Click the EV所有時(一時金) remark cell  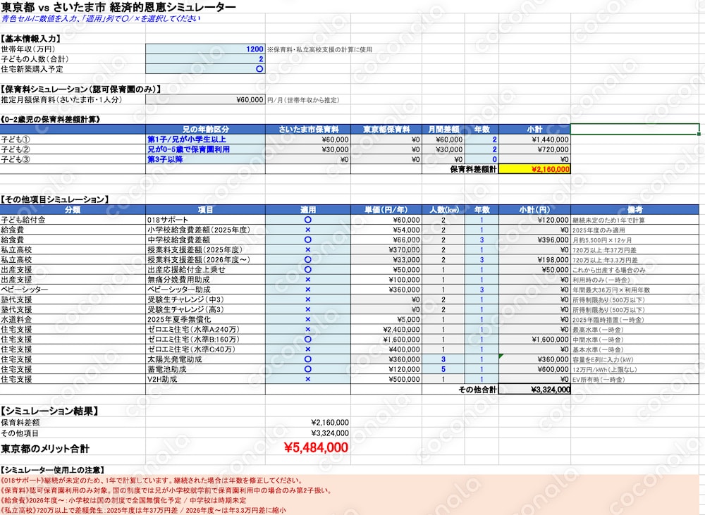tap(634, 379)
